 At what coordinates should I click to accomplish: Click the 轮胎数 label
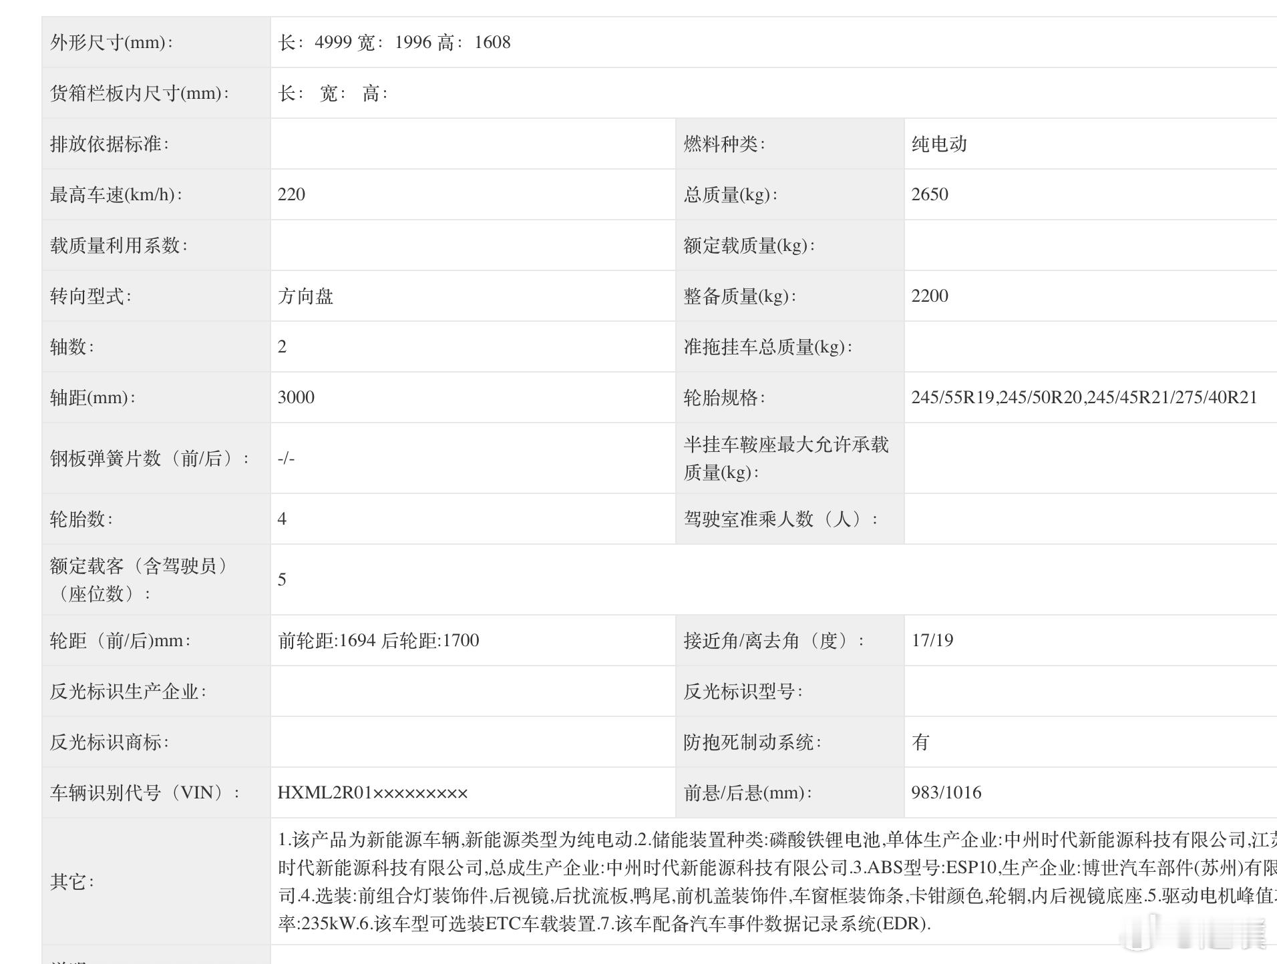tap(81, 519)
